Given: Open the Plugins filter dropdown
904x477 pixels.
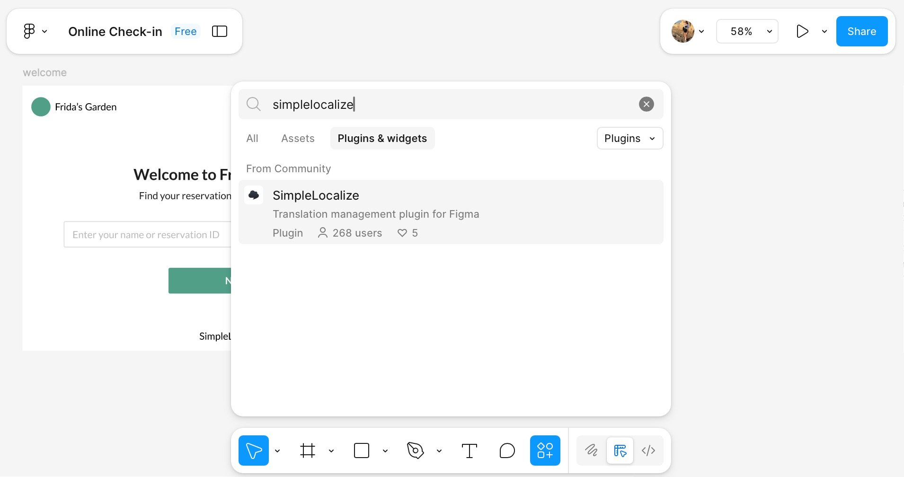Looking at the screenshot, I should [x=629, y=138].
